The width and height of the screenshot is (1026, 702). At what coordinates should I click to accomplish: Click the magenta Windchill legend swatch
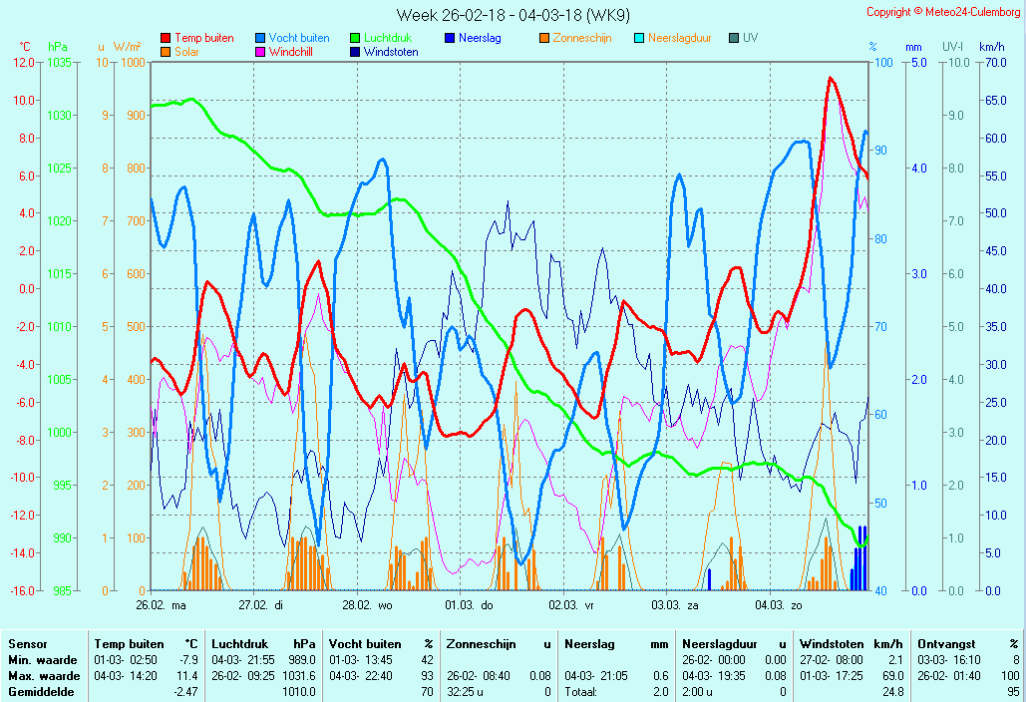click(x=260, y=52)
